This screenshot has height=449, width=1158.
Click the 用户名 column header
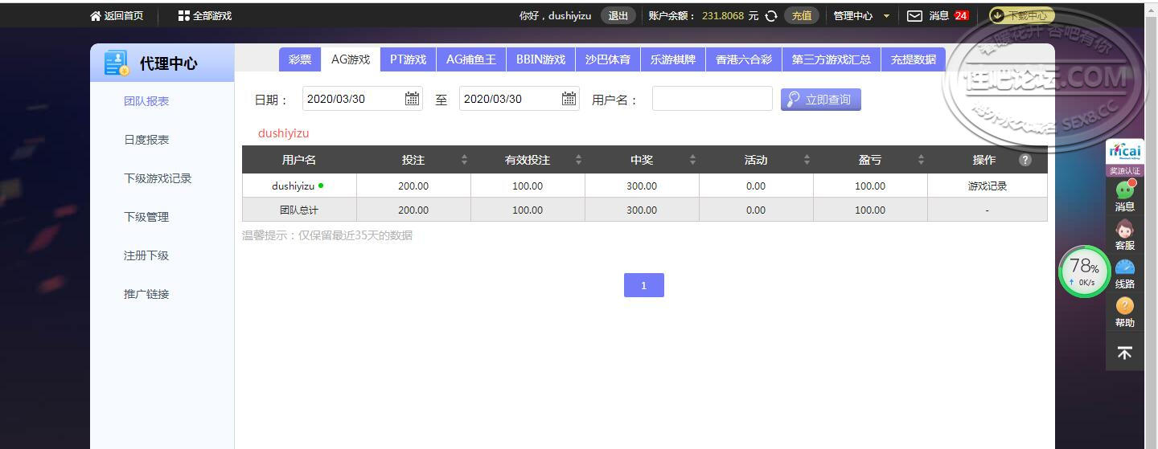299,160
